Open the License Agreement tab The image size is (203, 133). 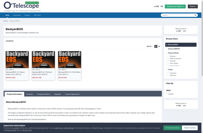[x=72, y=94]
